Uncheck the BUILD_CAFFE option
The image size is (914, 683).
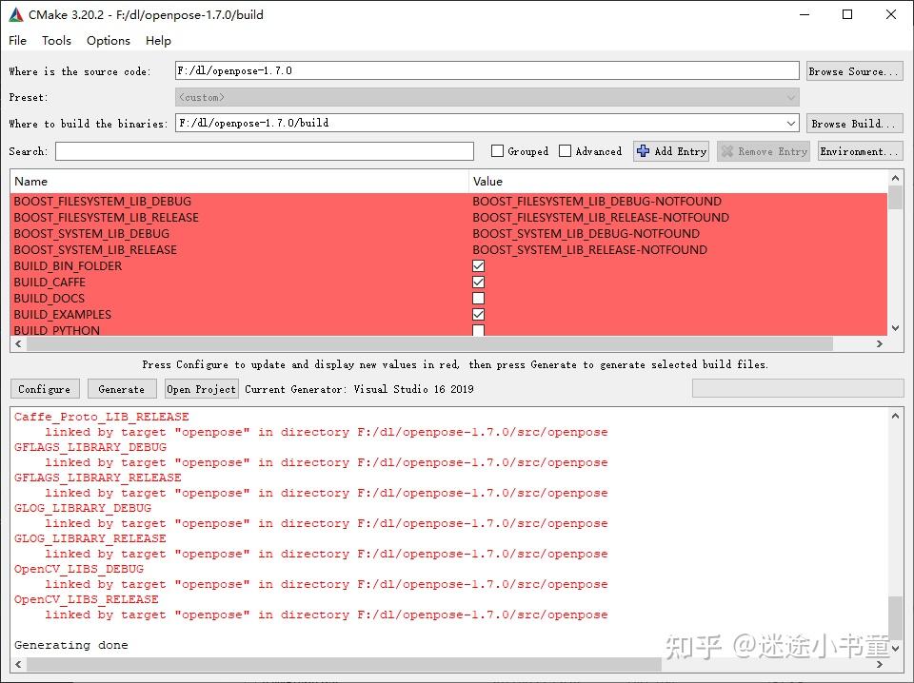coord(477,282)
